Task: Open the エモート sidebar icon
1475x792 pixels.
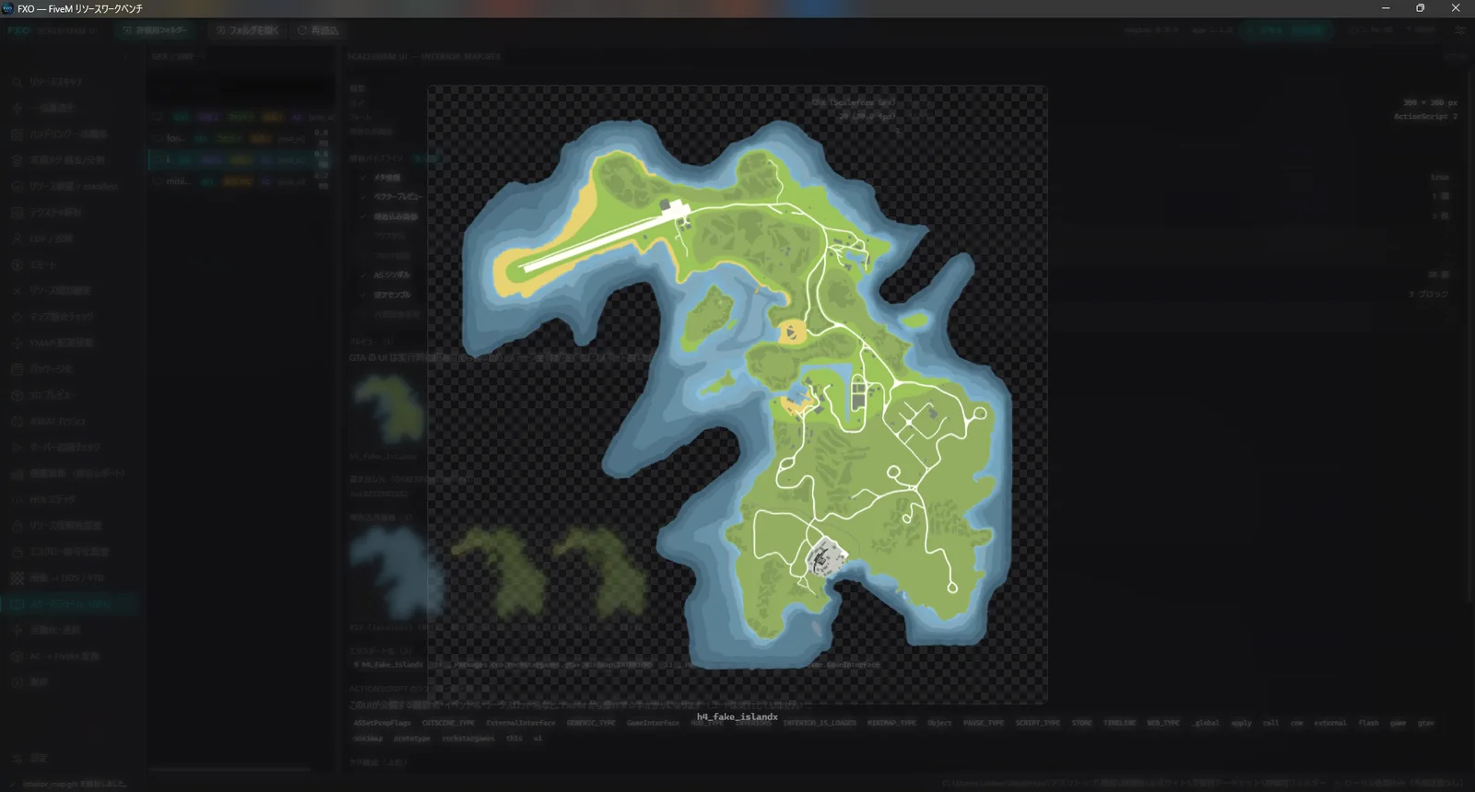Action: pyautogui.click(x=17, y=264)
